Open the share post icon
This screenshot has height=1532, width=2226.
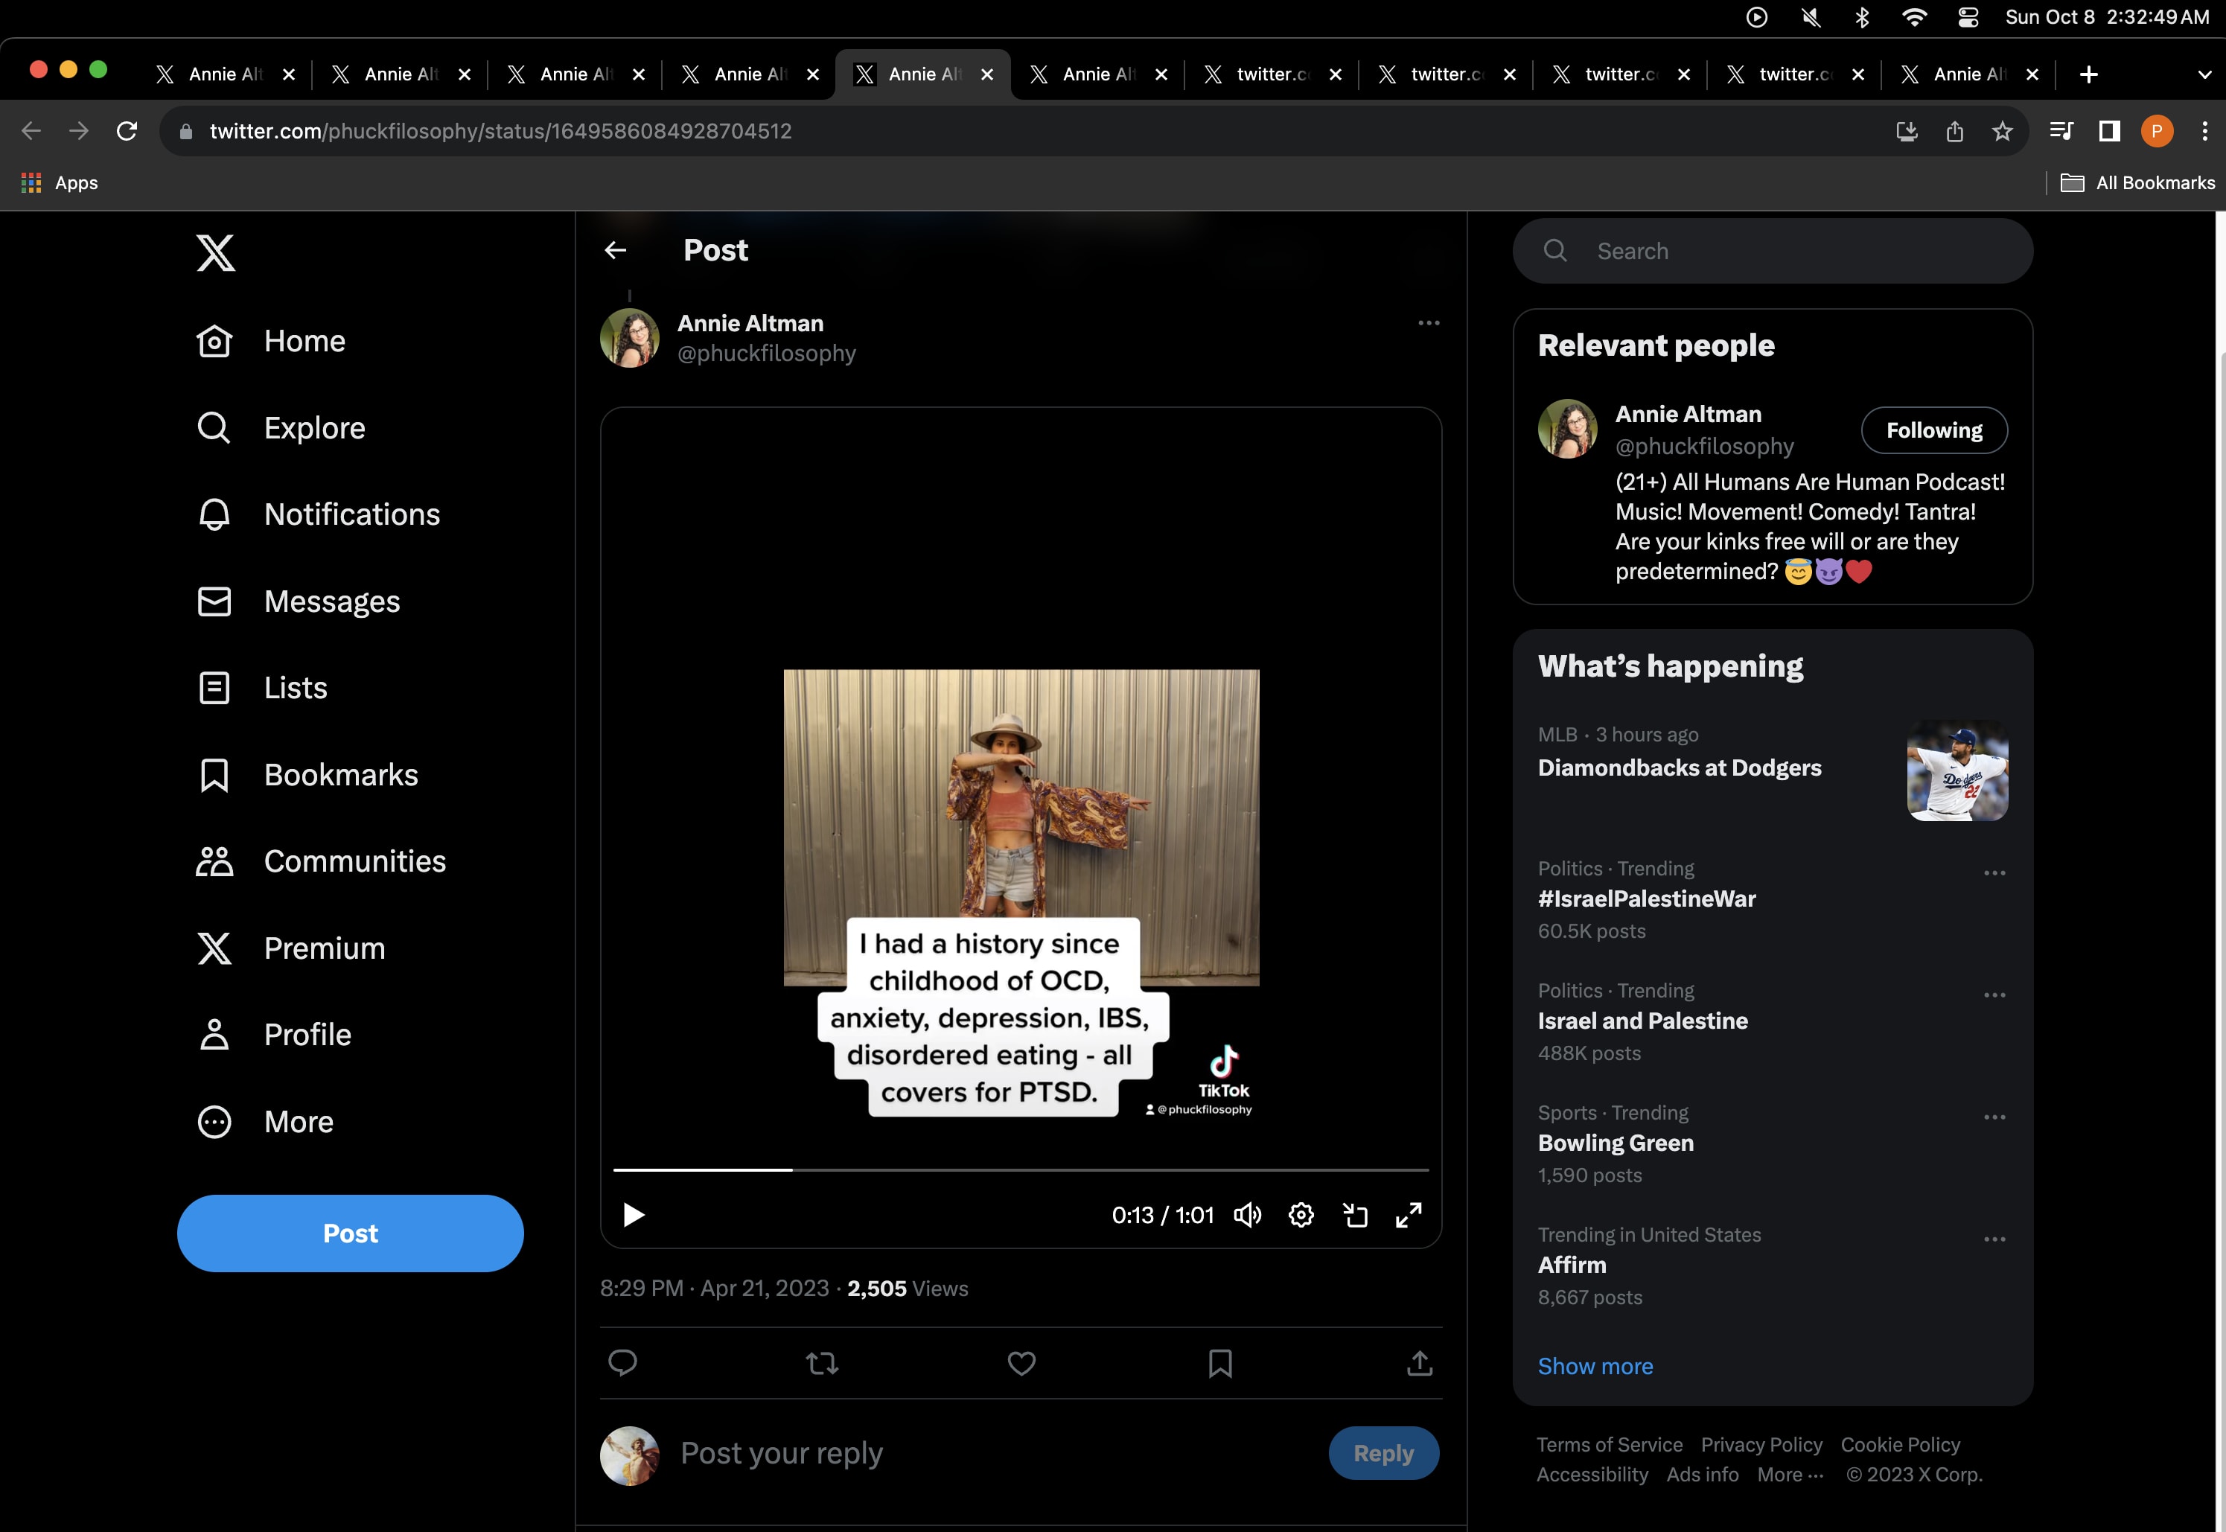click(x=1419, y=1362)
